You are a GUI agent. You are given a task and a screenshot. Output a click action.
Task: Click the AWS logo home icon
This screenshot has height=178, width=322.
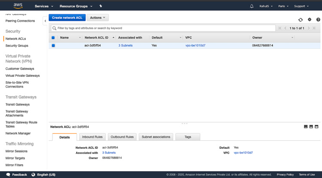coord(18,6)
